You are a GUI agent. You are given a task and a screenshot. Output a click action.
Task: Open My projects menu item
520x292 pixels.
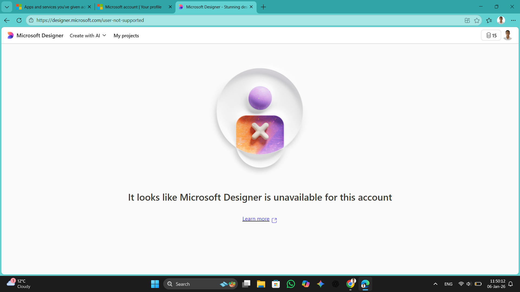tap(126, 35)
